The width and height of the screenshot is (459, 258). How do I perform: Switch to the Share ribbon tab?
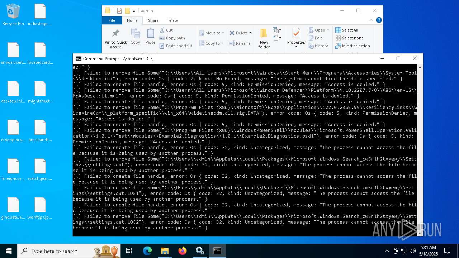[153, 20]
